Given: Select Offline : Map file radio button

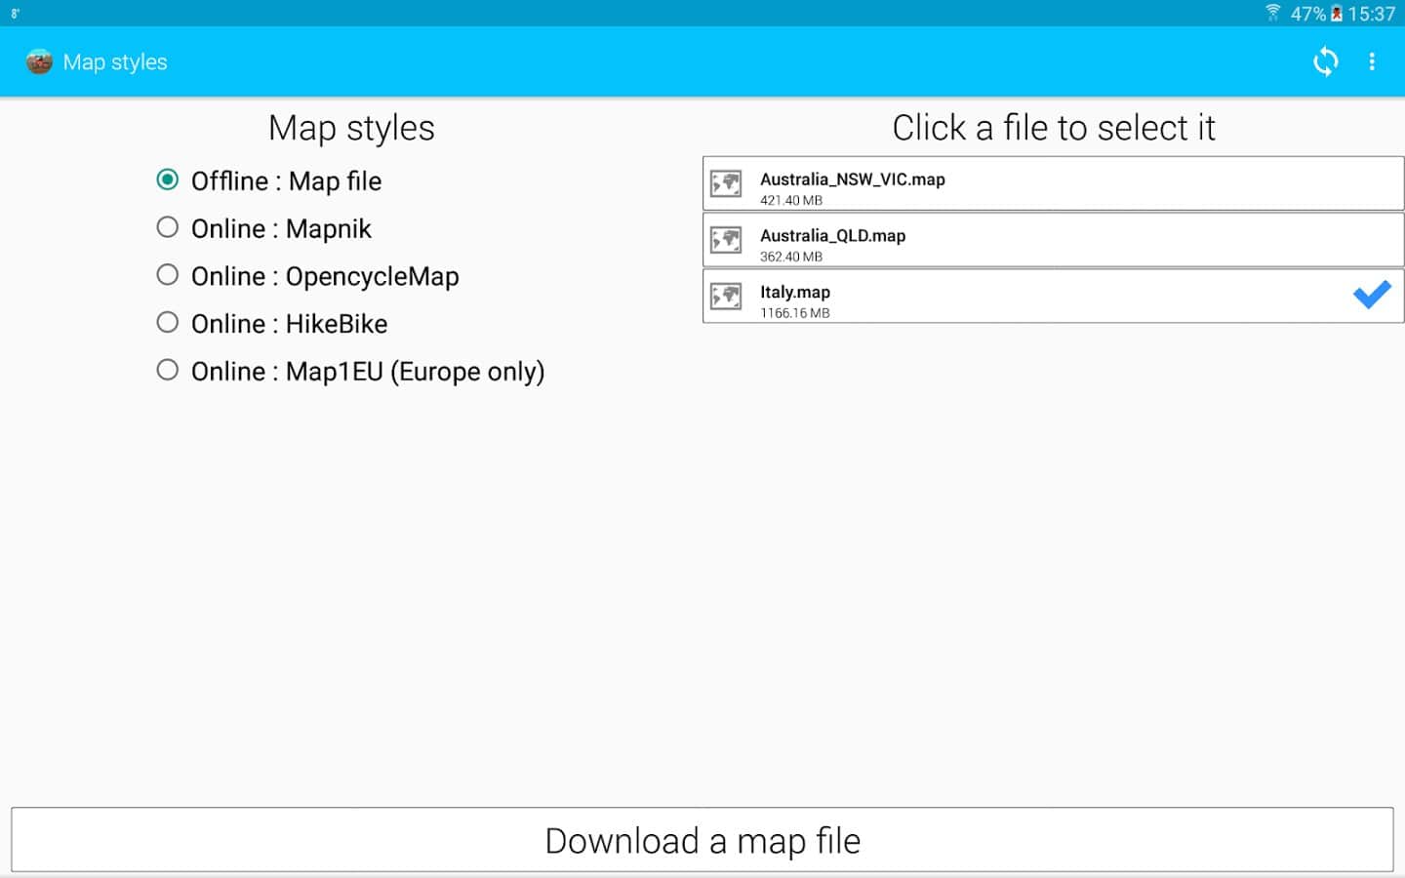Looking at the screenshot, I should (x=168, y=180).
